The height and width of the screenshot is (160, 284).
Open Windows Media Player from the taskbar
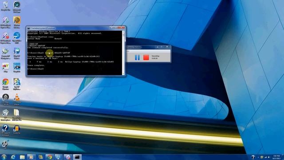(x=32, y=157)
